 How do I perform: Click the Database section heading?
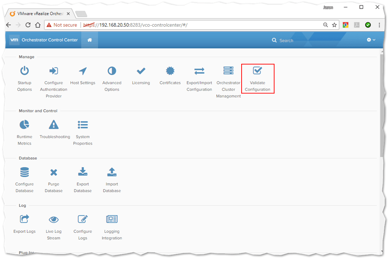click(x=28, y=158)
